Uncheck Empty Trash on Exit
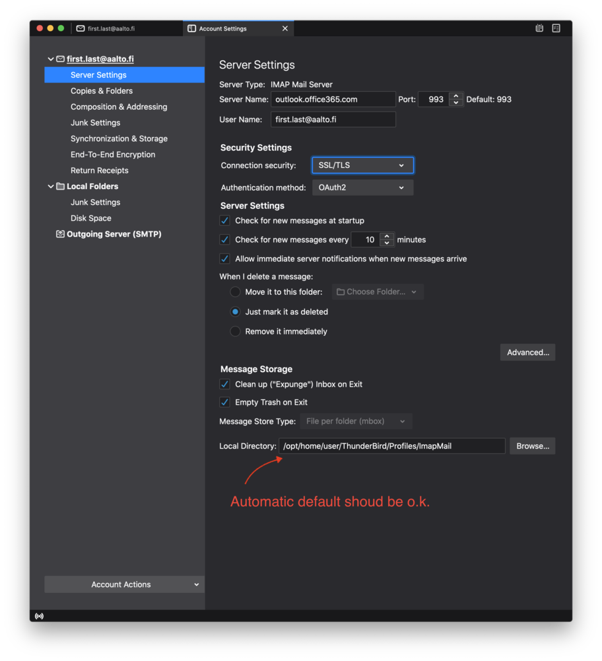The width and height of the screenshot is (602, 661). click(x=225, y=403)
